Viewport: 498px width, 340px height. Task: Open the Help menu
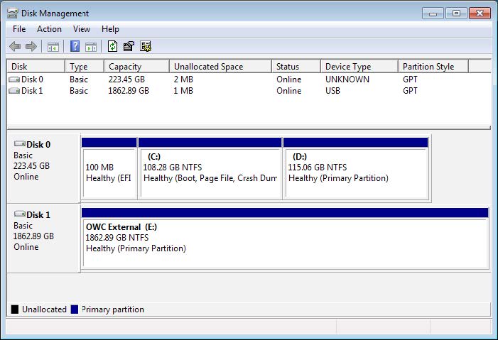click(110, 29)
